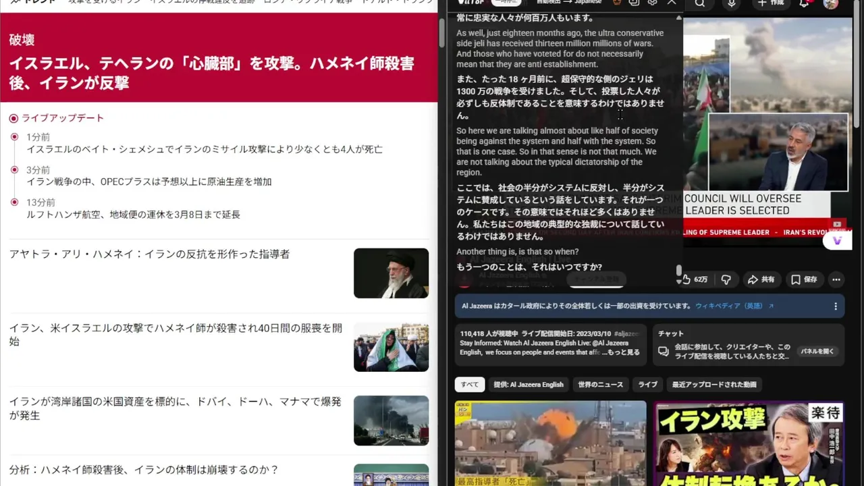This screenshot has height=486, width=864.
Task: Click the chat bubble icon
Action: (664, 351)
